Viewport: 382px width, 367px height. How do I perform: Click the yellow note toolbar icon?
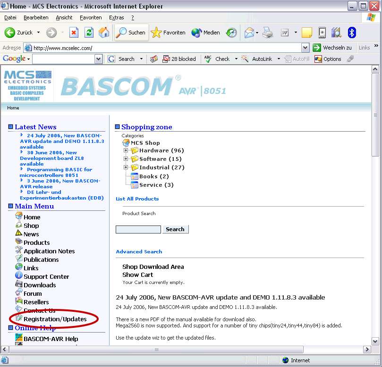pyautogui.click(x=307, y=33)
